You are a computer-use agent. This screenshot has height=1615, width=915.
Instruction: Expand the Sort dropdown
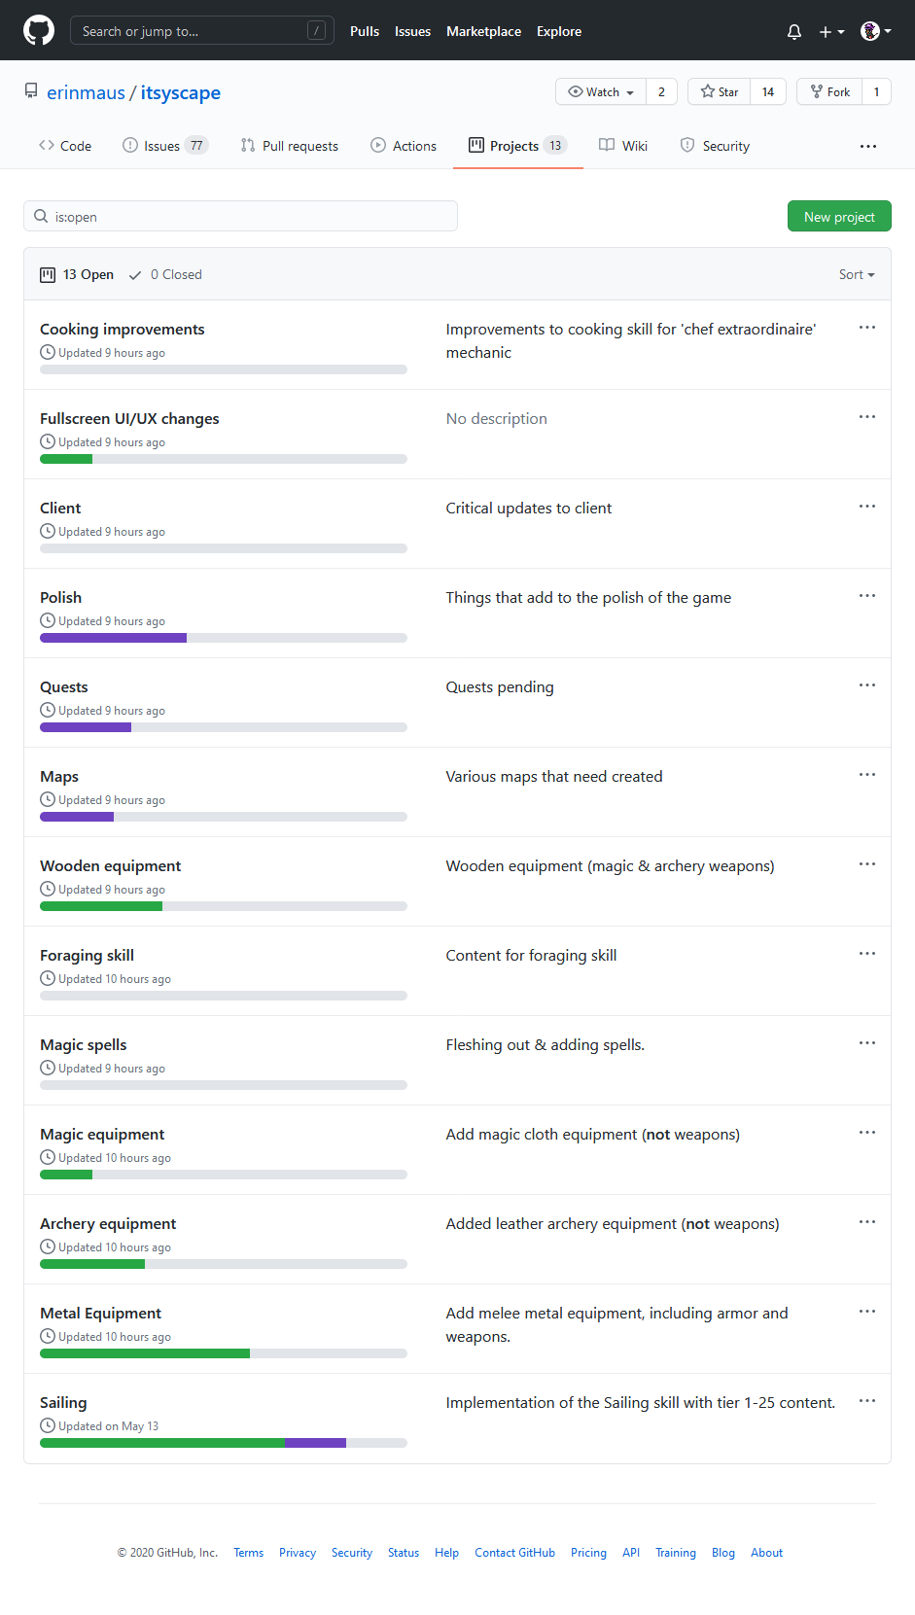click(x=857, y=274)
